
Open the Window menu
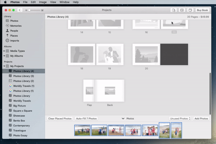pos(64,2)
